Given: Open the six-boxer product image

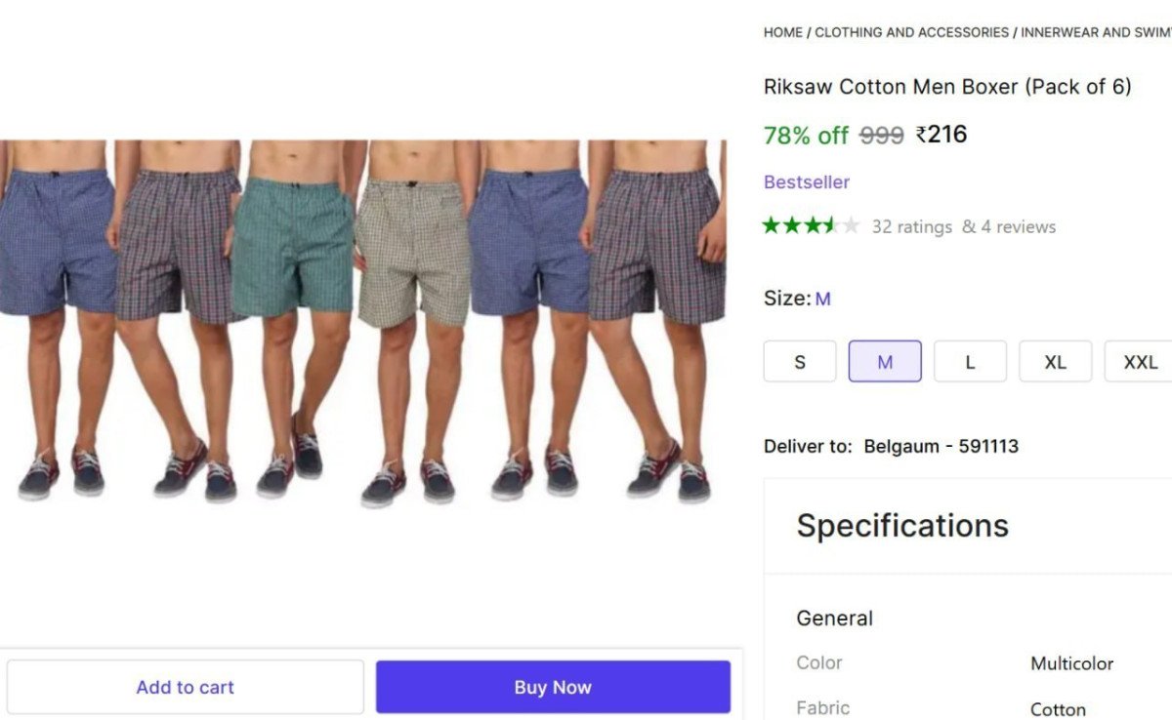Looking at the screenshot, I should click(362, 322).
